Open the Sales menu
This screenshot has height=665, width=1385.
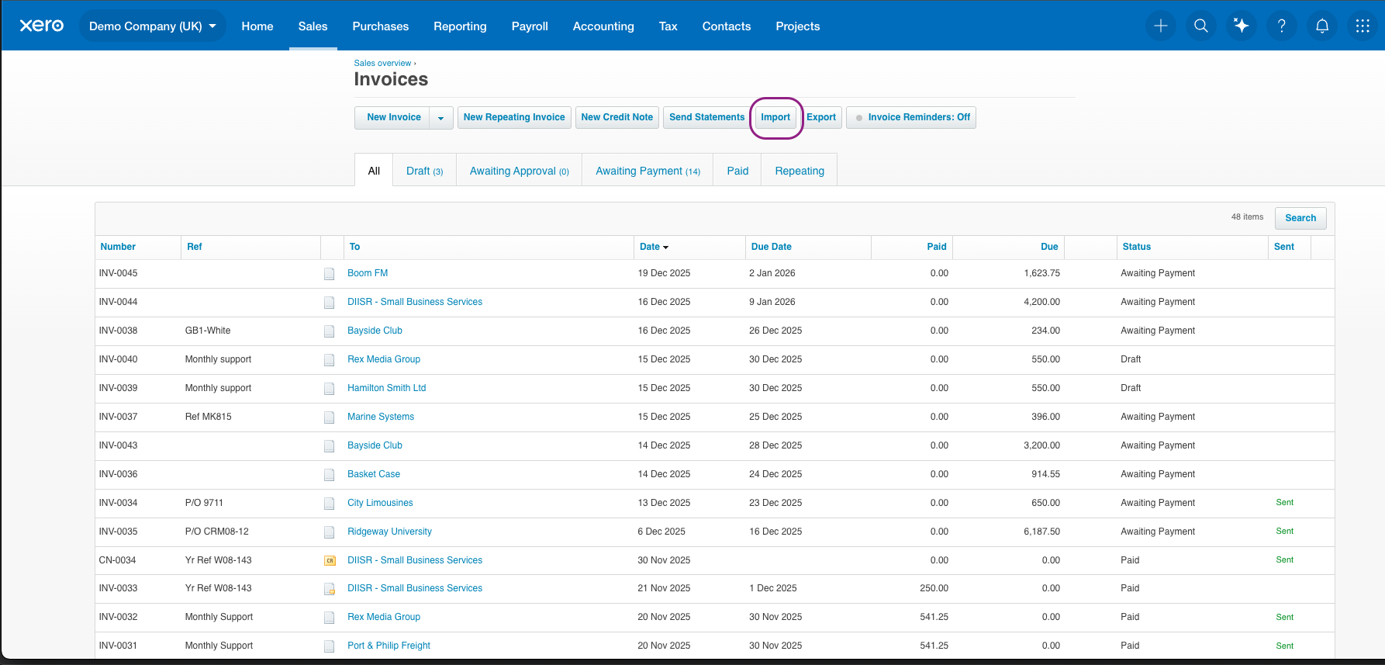point(313,26)
